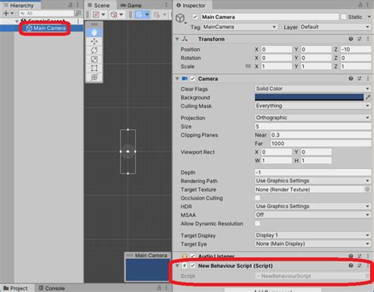Open the Target Eye dropdown
Screen dimensions: 374x292
pyautogui.click(x=313, y=244)
